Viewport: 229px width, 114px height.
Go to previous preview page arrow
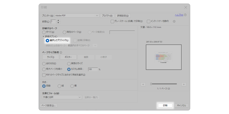[143, 84]
